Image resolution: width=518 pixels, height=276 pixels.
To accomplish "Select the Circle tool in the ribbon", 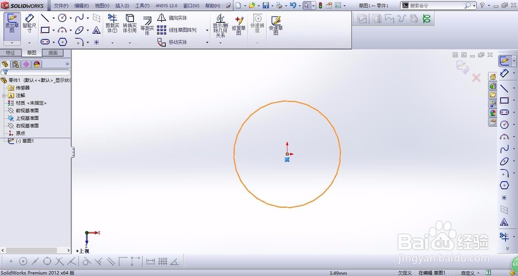I will coord(62,18).
